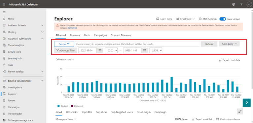The image size is (253, 123).
Task: Open the Sender filter dropdown
Action: coord(64,44)
